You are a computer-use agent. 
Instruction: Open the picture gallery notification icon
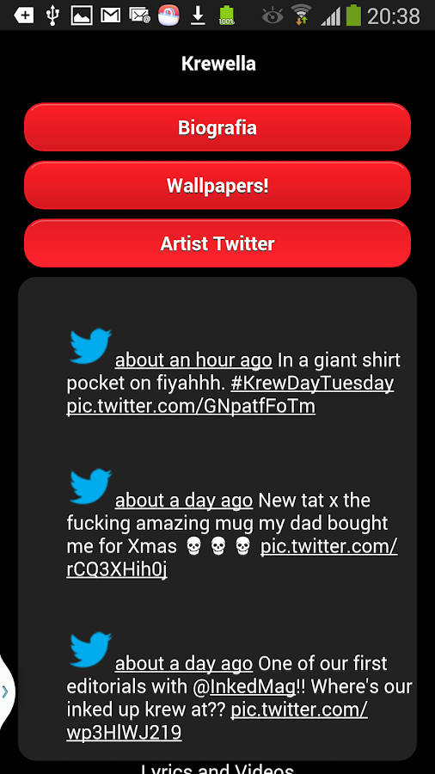(82, 15)
